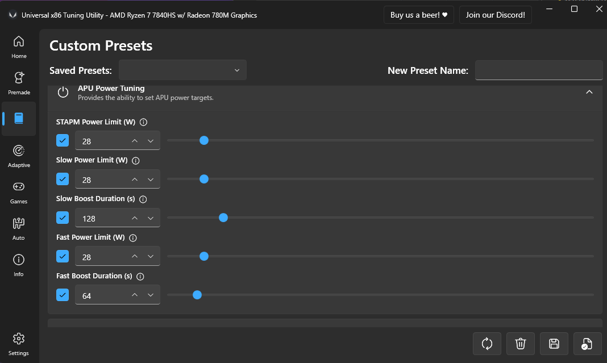Click the info icon beside STAPM Power Limit
Viewport: 607px width, 363px height.
(x=143, y=122)
